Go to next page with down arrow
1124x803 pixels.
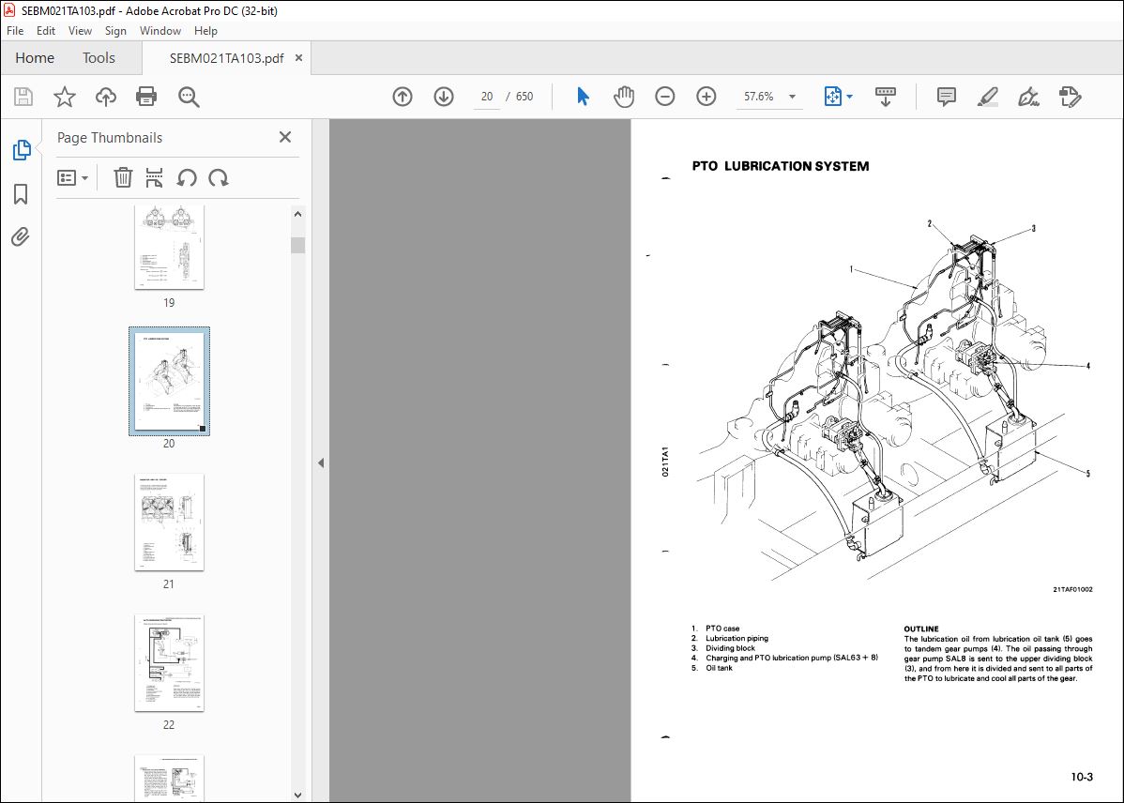444,97
